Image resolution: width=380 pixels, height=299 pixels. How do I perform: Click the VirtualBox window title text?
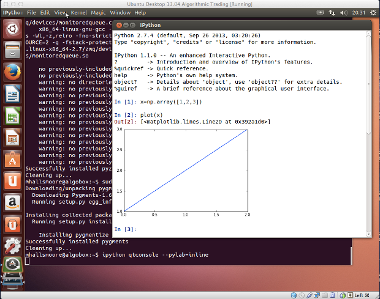tap(189, 4)
